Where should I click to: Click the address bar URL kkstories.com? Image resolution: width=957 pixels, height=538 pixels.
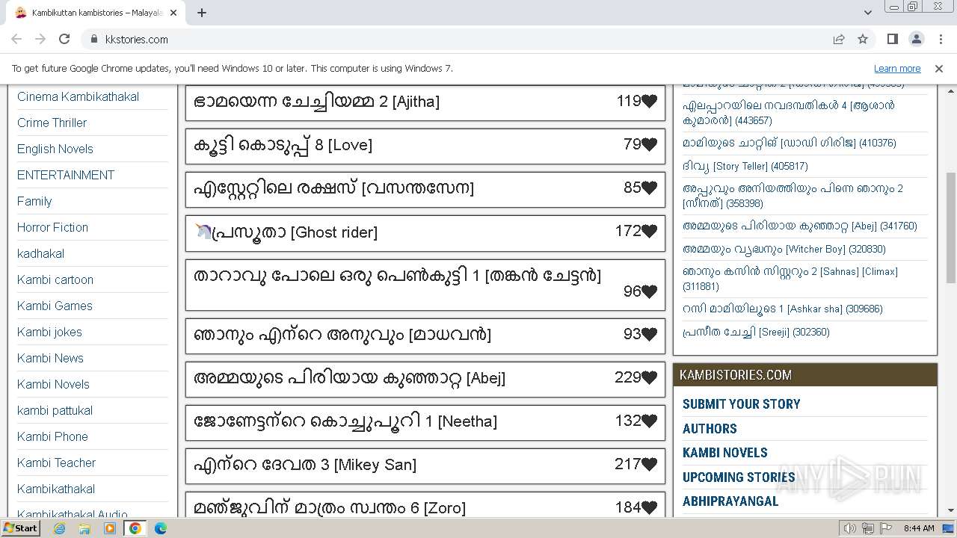(137, 39)
